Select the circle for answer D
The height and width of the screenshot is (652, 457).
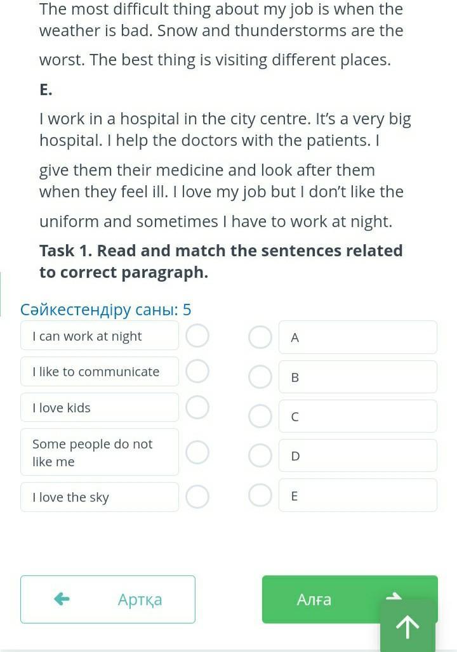coord(260,455)
